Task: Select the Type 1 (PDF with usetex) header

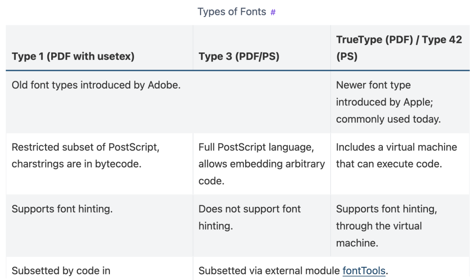Action: 99,48
